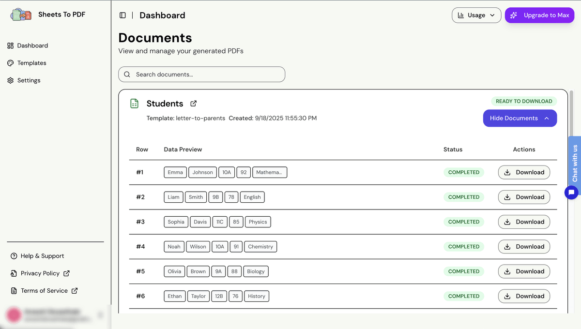Select Dashboard in the sidebar menu
The height and width of the screenshot is (329, 581).
(x=32, y=45)
